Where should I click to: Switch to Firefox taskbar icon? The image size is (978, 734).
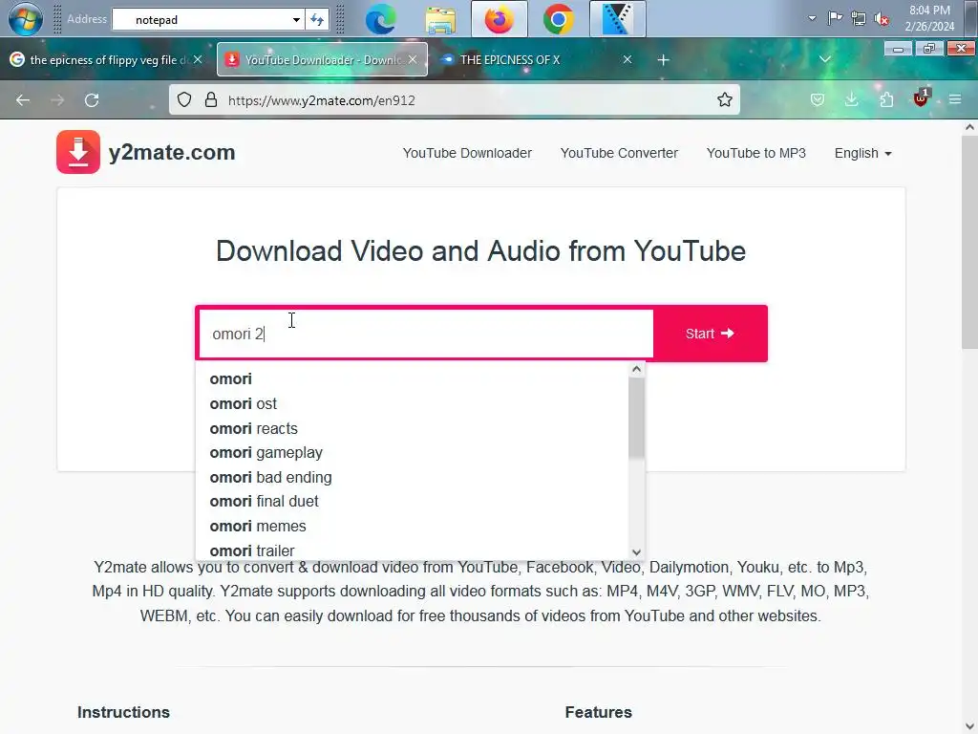pyautogui.click(x=499, y=19)
